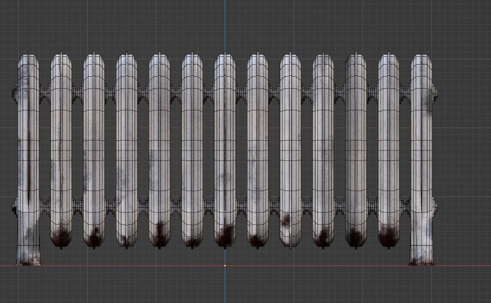
Task: Click the orange object origin dot
Action: pos(225,266)
